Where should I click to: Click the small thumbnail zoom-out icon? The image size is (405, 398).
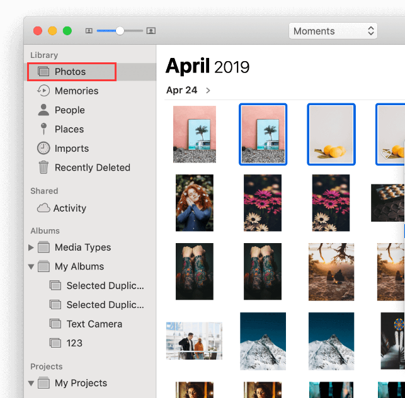coord(89,31)
